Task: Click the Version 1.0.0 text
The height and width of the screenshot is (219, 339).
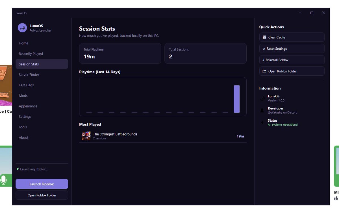Action: tap(276, 100)
